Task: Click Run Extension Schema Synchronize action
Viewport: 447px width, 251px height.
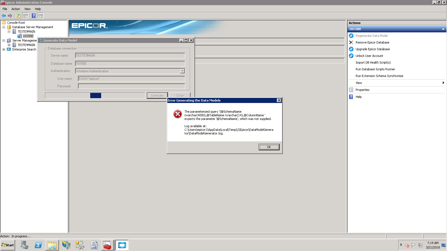Action: [379, 76]
